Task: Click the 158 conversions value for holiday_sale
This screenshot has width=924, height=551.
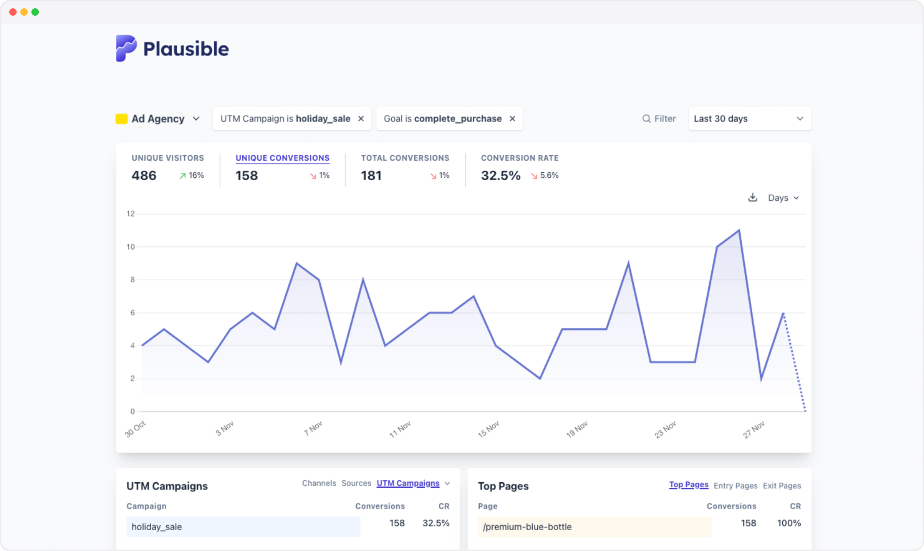Action: 397,523
